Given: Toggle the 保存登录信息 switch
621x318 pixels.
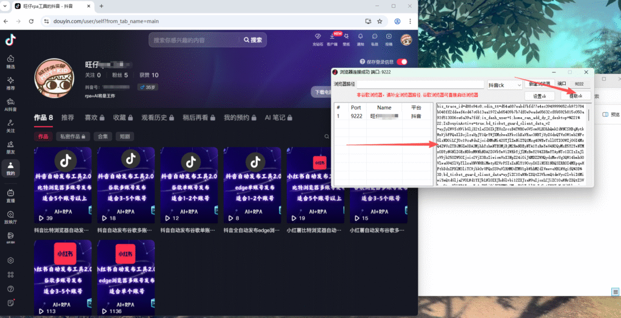Looking at the screenshot, I should (x=402, y=62).
